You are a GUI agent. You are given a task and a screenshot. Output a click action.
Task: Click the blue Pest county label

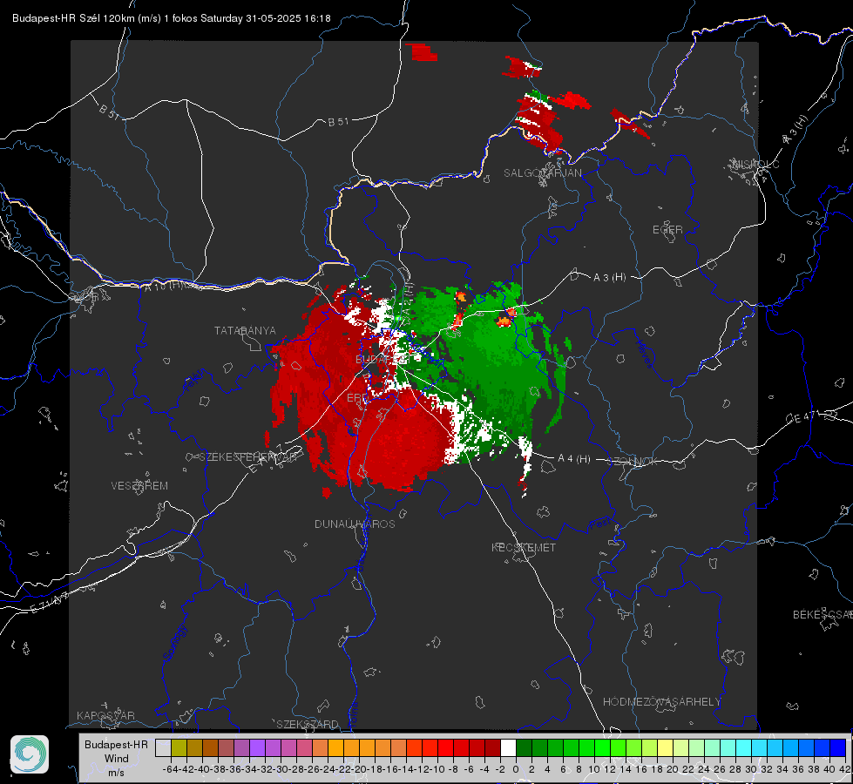(x=599, y=524)
